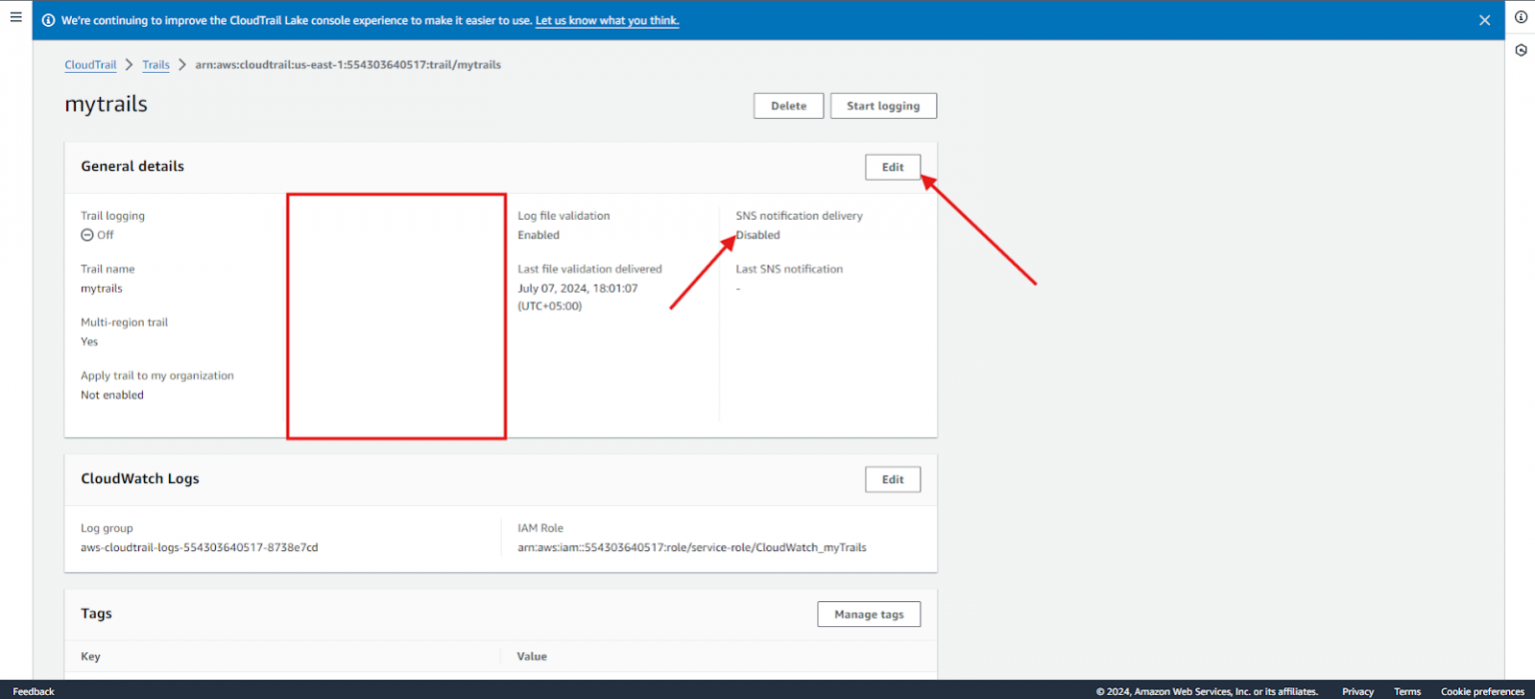Image resolution: width=1535 pixels, height=699 pixels.
Task: Open Cookie preferences in the footer
Action: [1482, 690]
